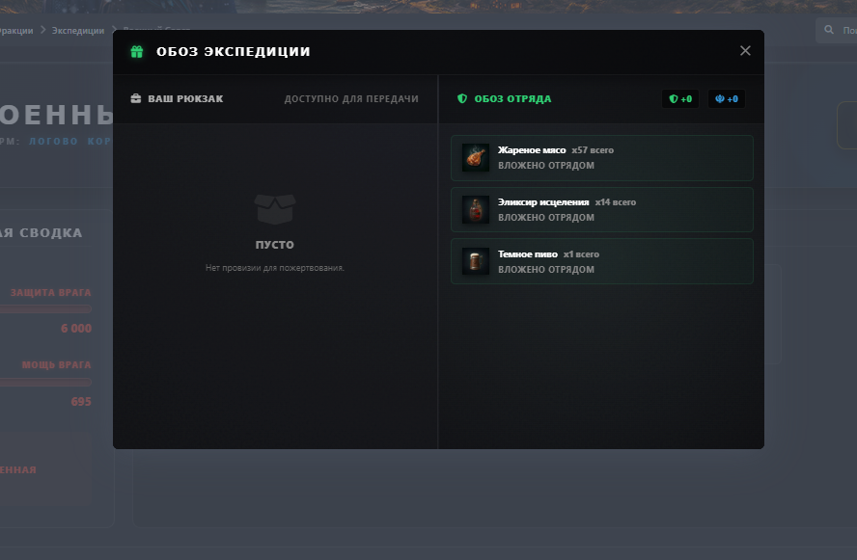Select the Эликсир исцеления x14 row

(x=602, y=209)
